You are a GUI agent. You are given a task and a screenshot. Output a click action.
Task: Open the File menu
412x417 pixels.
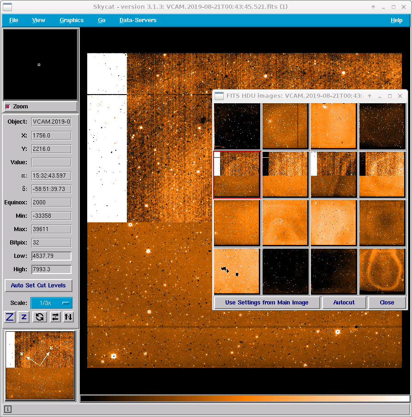click(14, 20)
